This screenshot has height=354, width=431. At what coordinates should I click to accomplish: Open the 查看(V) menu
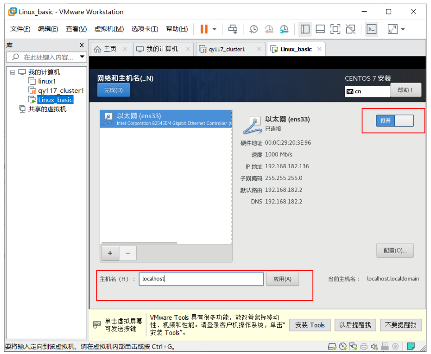click(76, 29)
